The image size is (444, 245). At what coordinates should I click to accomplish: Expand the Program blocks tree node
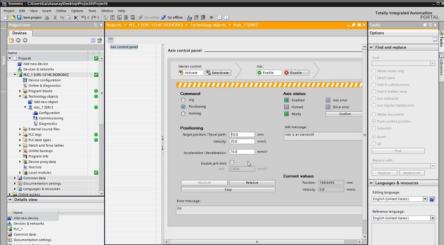20,91
